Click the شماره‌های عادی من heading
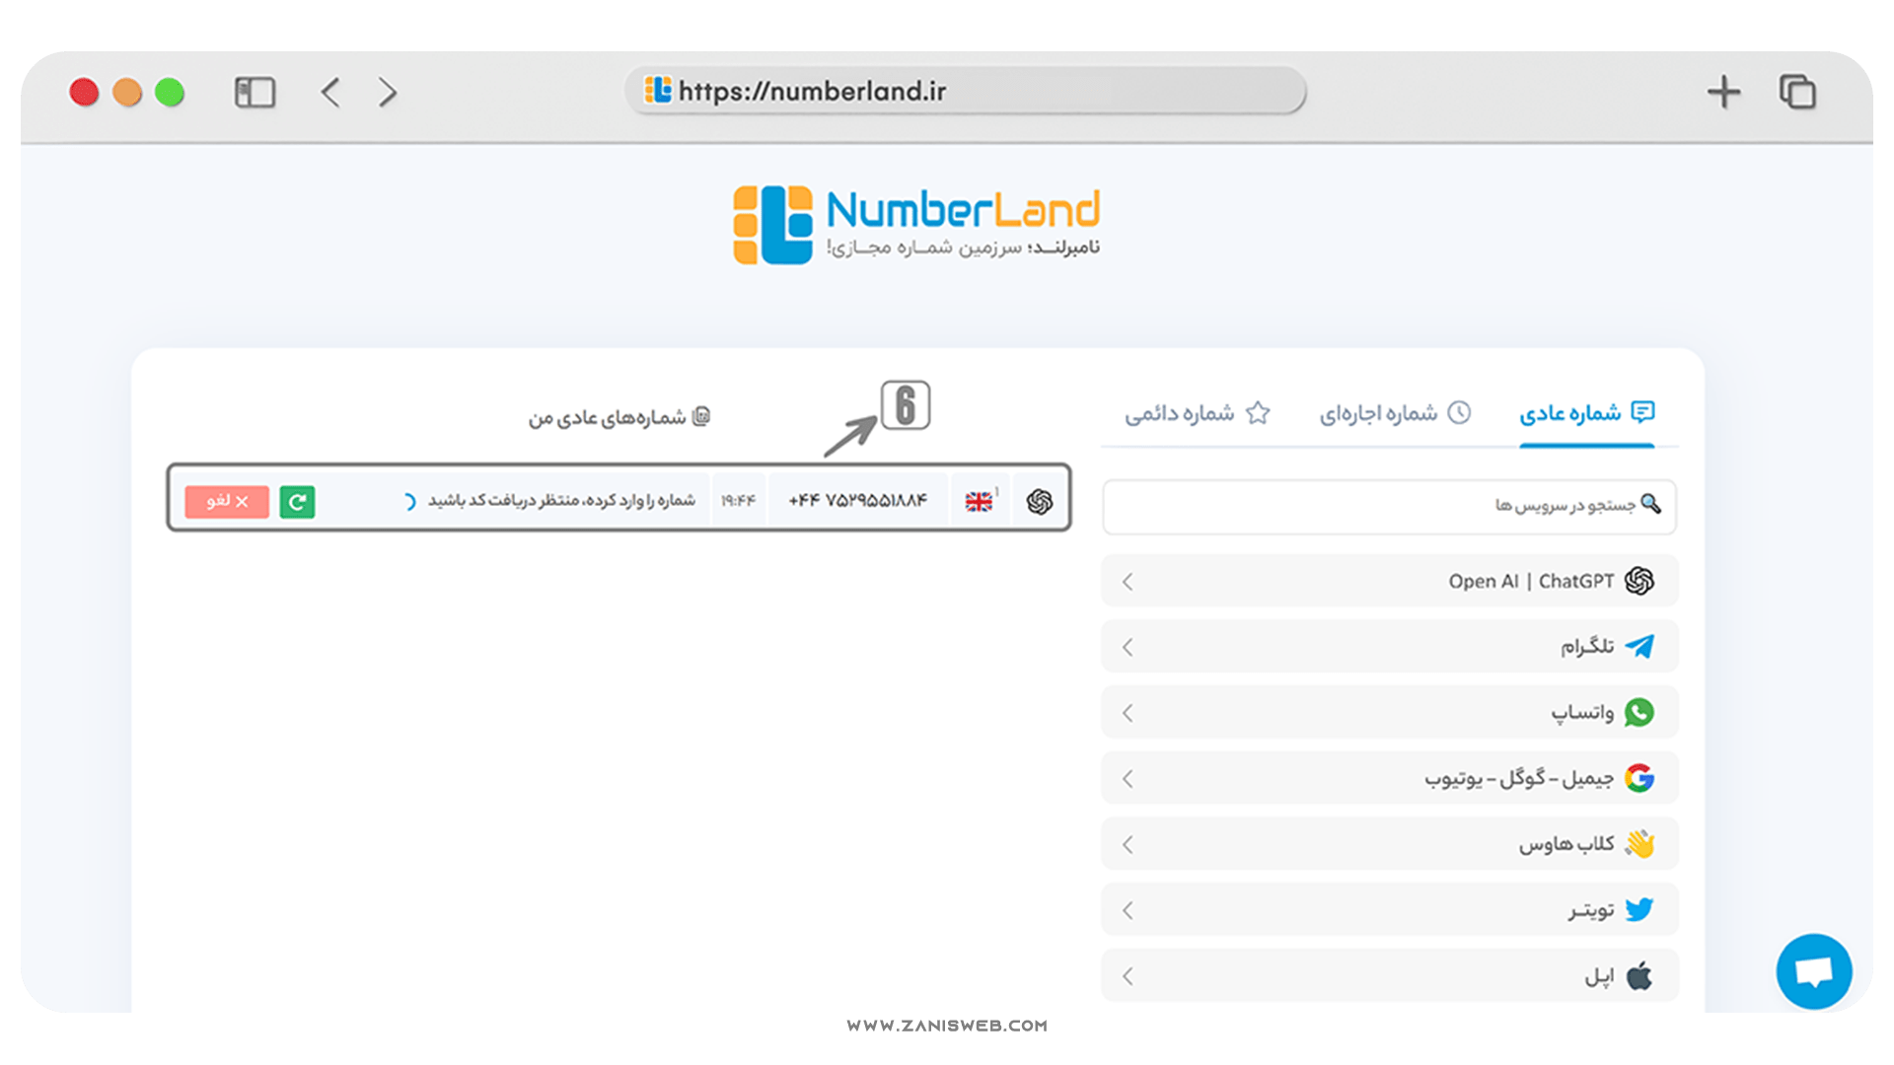The width and height of the screenshot is (1894, 1065). pos(607,417)
